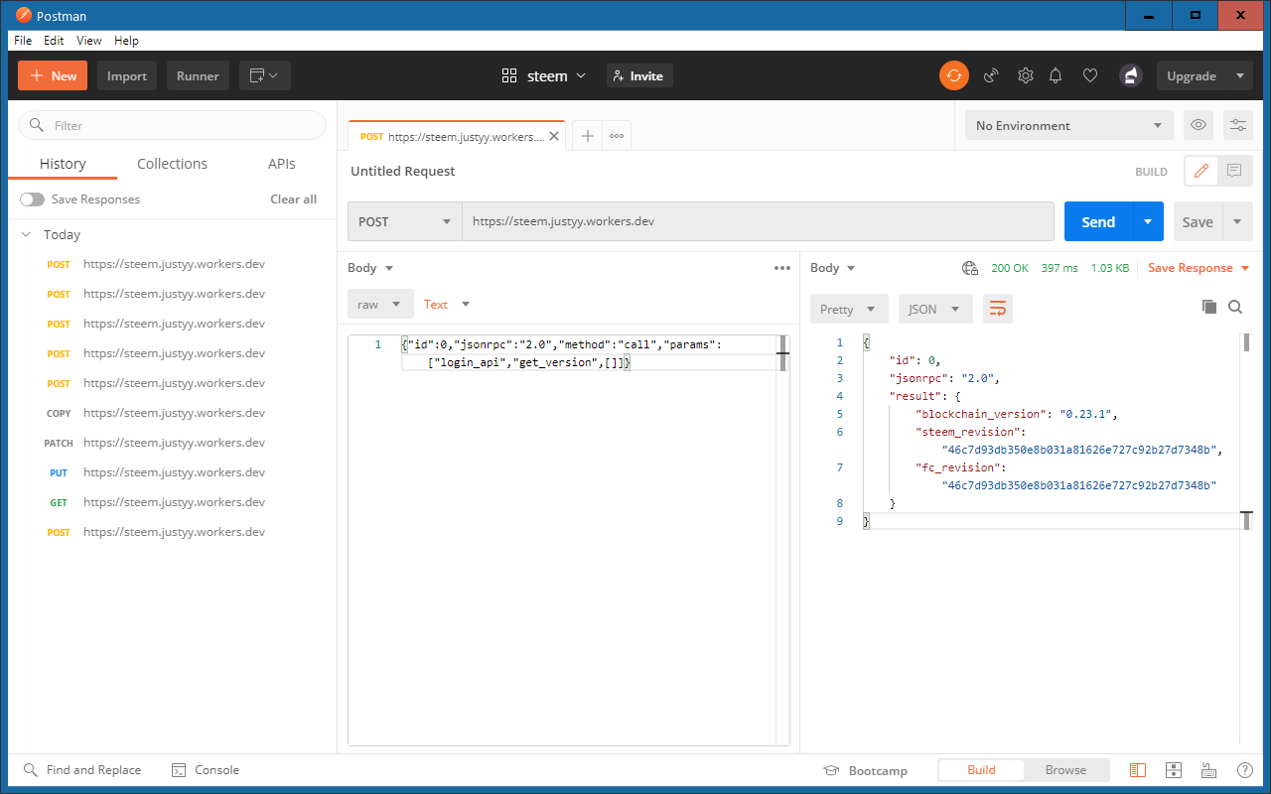The image size is (1271, 794).
Task: Click the workspace grid icon beside steem
Action: pos(509,75)
